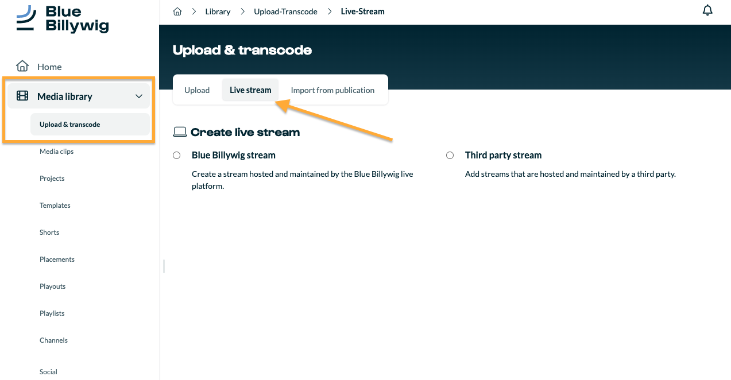
Task: Select Third party stream radio button
Action: [x=450, y=156]
